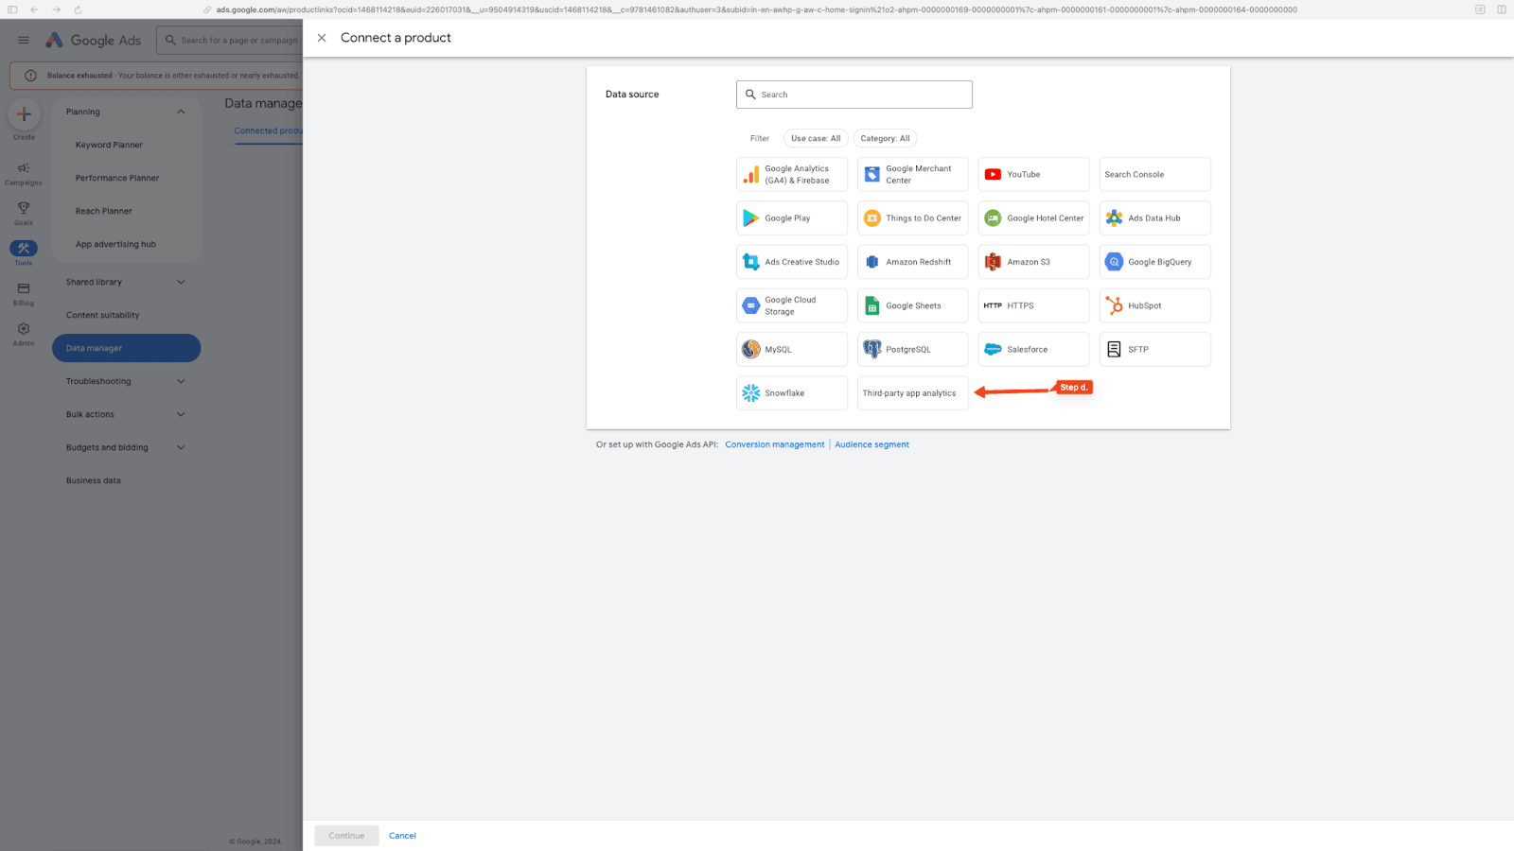Click the Google Ads logo
The width and height of the screenshot is (1514, 851).
click(94, 40)
